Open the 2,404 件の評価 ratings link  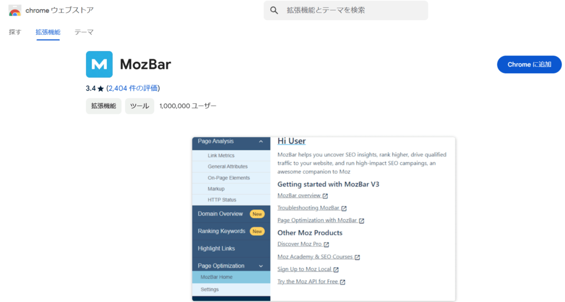tap(133, 88)
